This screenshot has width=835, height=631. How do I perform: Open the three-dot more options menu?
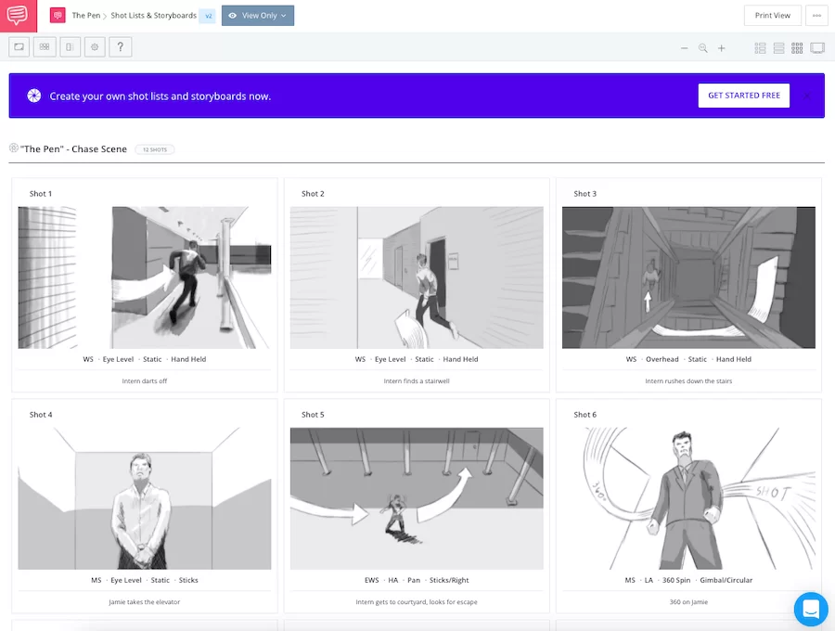[x=816, y=16]
